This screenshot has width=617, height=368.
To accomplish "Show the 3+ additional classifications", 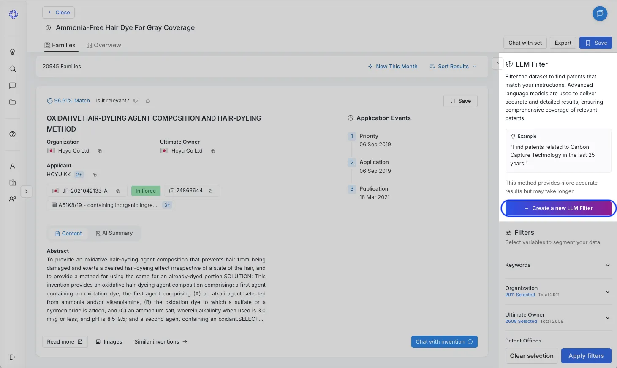I will click(x=167, y=205).
